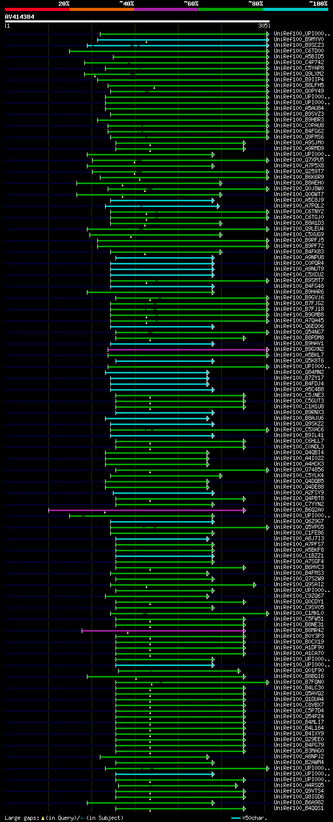Select the UniRef100_Q9LEU4 label

point(299,228)
